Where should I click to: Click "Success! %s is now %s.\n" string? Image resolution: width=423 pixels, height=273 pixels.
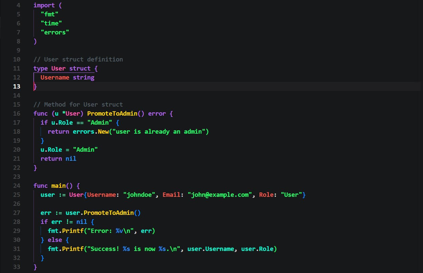coord(134,249)
